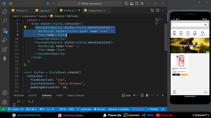The image size is (211, 118).
Task: Click the emulator search bar
Action: tap(190, 25)
